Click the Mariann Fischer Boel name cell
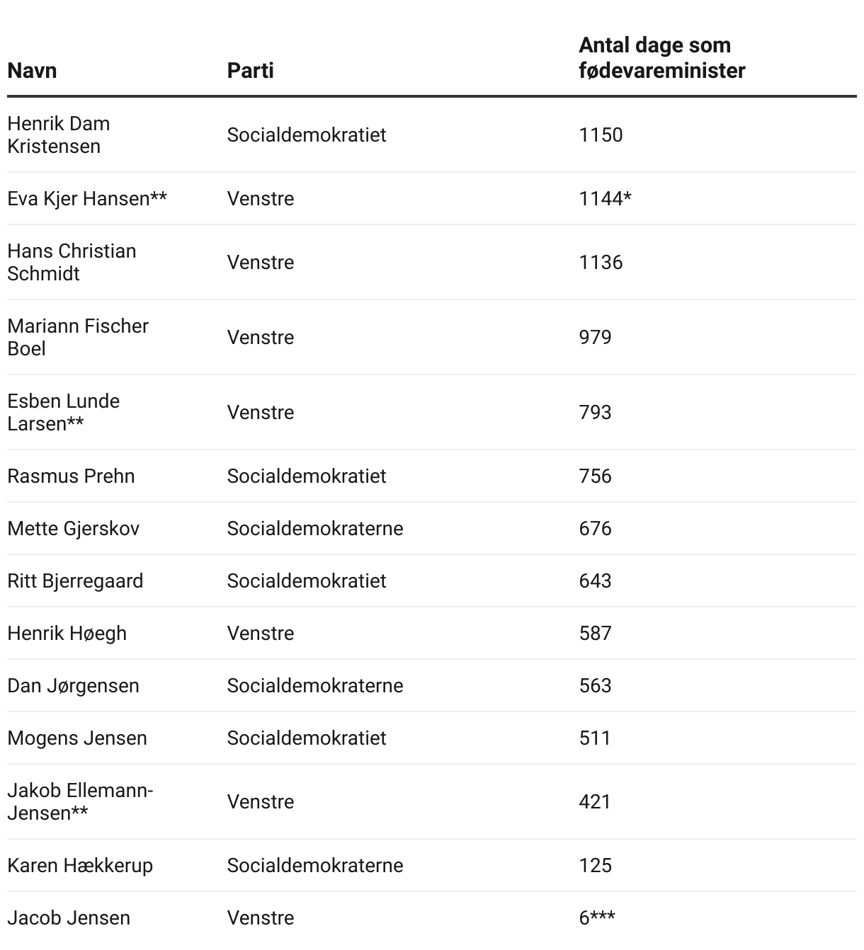864x950 pixels. 78,337
